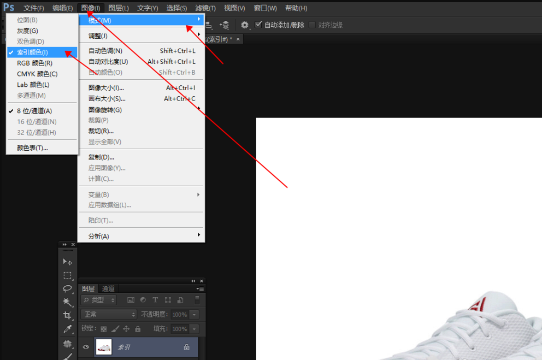Open the 不透明度 opacity dropdown arrow
This screenshot has height=360, width=542.
[x=195, y=315]
